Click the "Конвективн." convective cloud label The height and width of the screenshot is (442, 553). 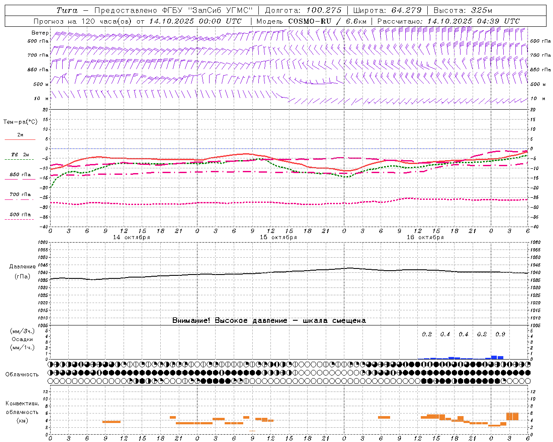(22, 404)
